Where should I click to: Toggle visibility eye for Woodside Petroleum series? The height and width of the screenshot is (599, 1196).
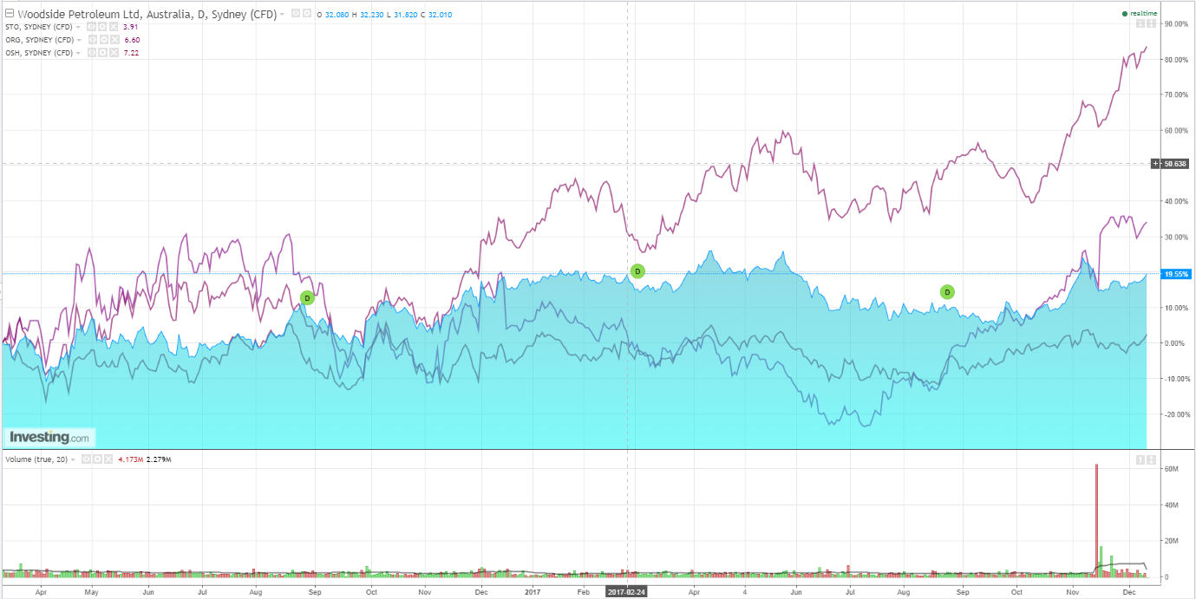click(x=296, y=14)
